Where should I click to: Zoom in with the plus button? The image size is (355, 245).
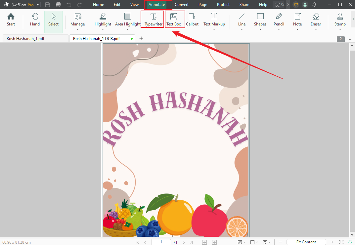click(332, 242)
